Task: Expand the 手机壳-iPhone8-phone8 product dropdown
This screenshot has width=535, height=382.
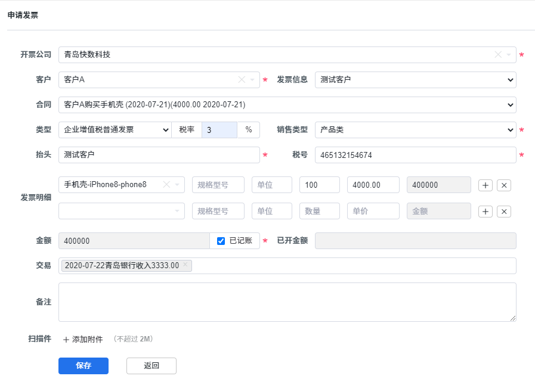Action: click(x=177, y=185)
